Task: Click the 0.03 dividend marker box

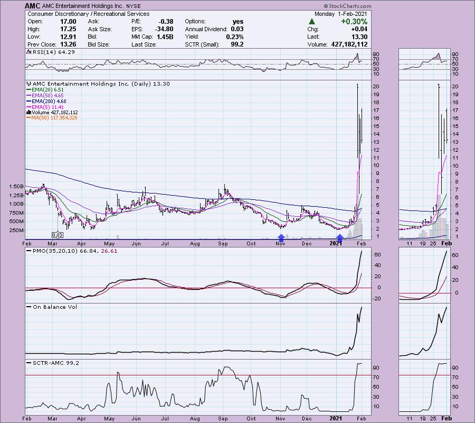Action: click(x=57, y=234)
